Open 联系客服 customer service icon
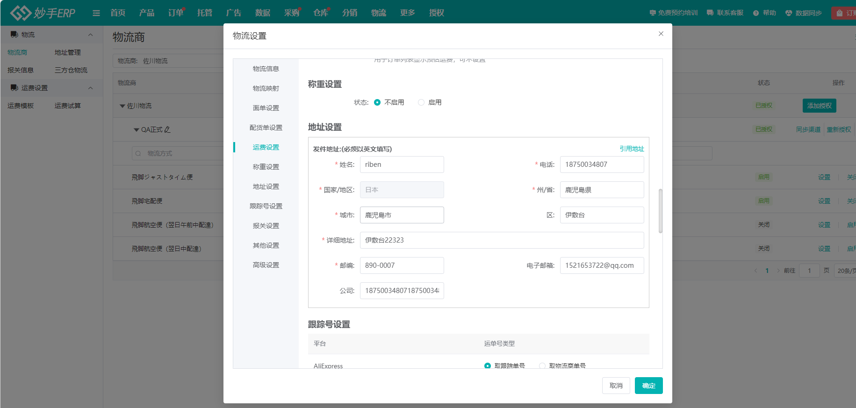 tap(710, 13)
